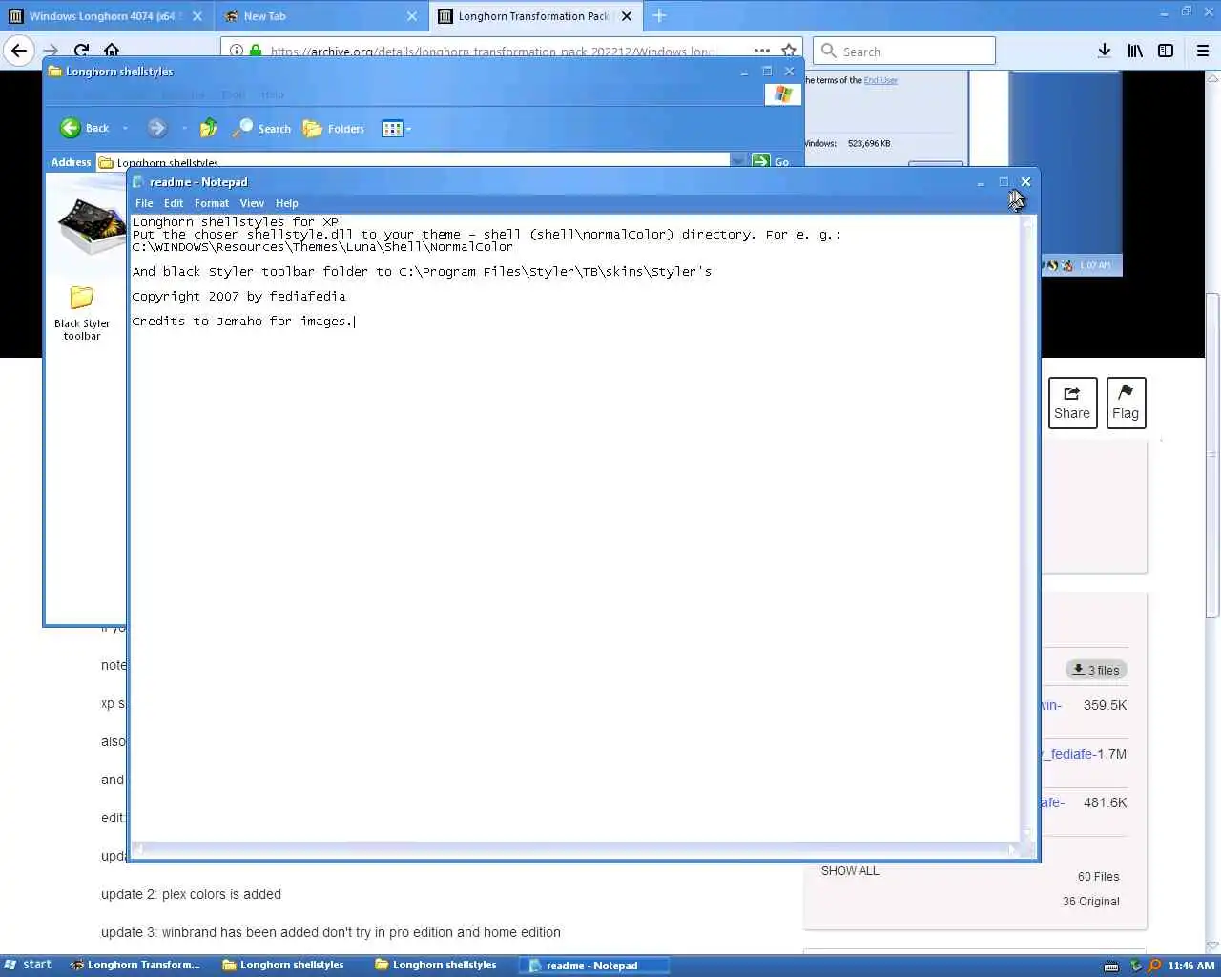Image resolution: width=1221 pixels, height=977 pixels.
Task: Click Notepad horizontal scrollbar left arrow
Action: 137,849
